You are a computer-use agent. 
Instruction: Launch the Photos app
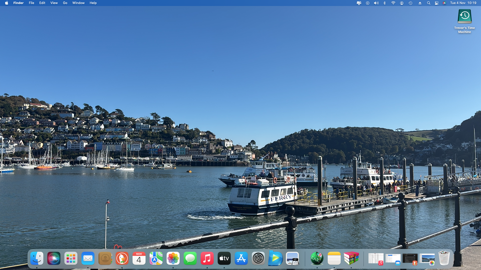click(173, 258)
